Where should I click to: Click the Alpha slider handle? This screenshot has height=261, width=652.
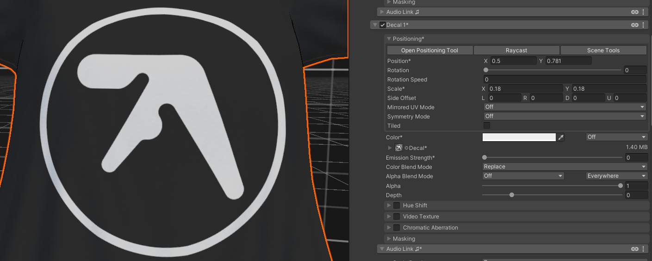pos(621,186)
